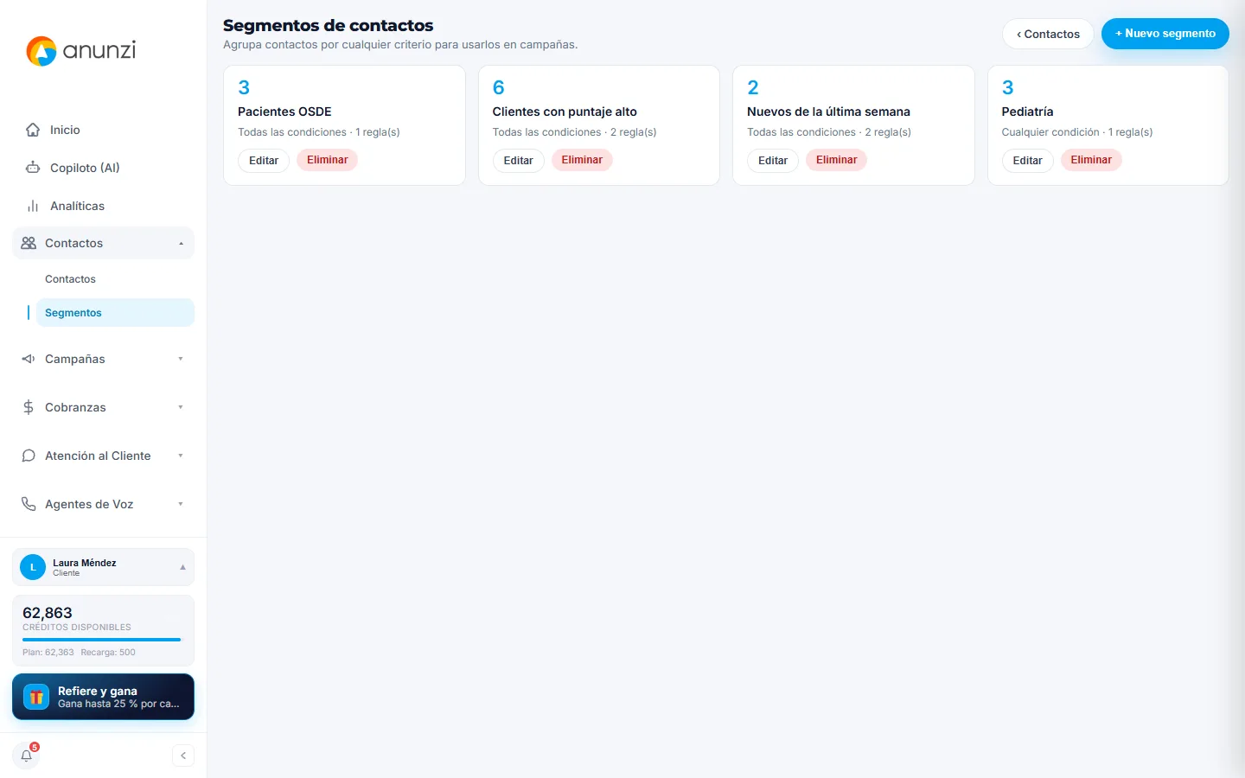Viewport: 1245px width, 778px height.
Task: Expand the Campañas menu arrow
Action: tap(181, 359)
